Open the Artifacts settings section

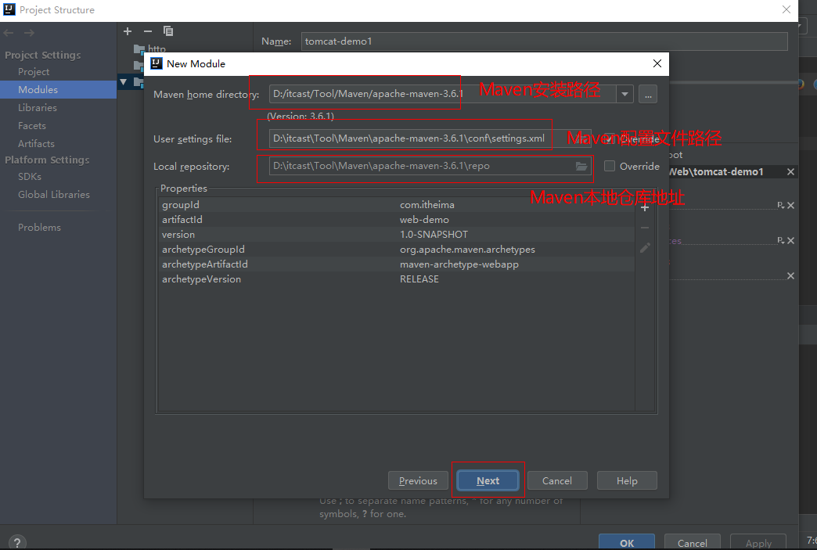pos(36,144)
